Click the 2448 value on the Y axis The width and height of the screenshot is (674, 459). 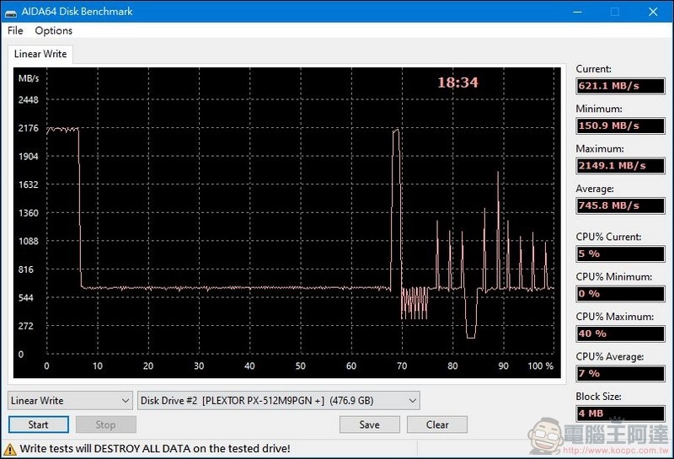click(x=29, y=100)
